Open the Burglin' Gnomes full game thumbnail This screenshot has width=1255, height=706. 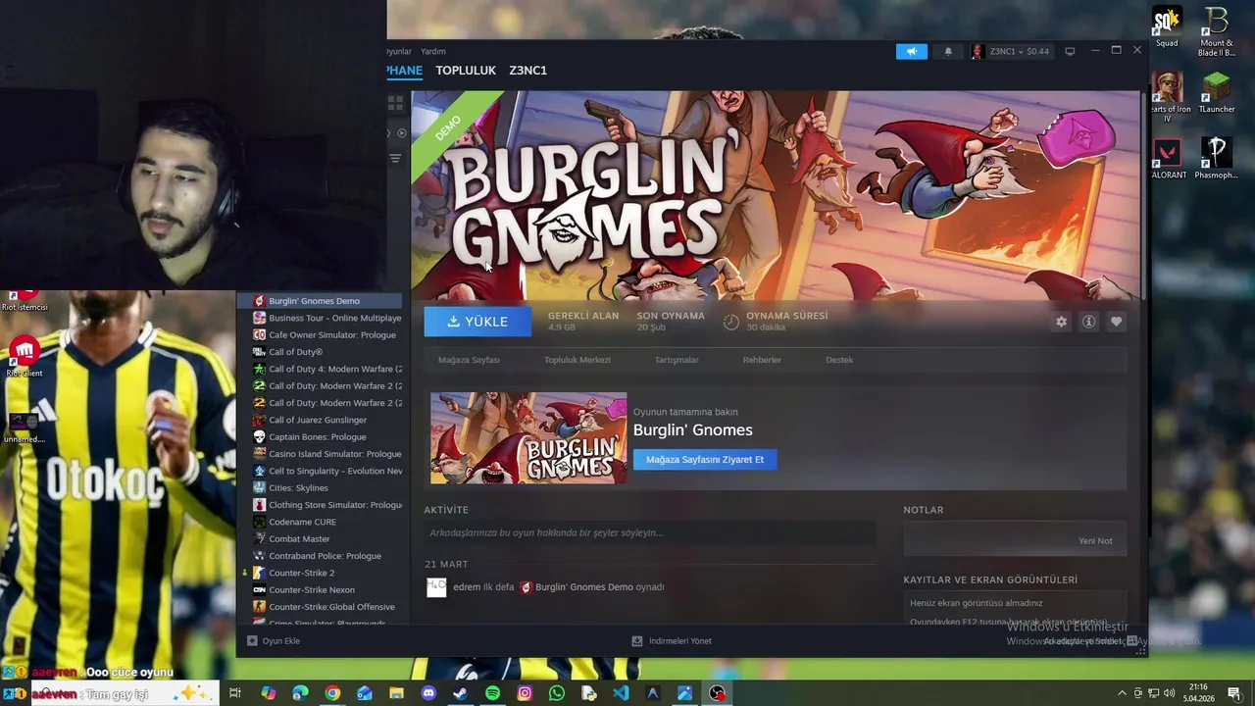coord(528,438)
